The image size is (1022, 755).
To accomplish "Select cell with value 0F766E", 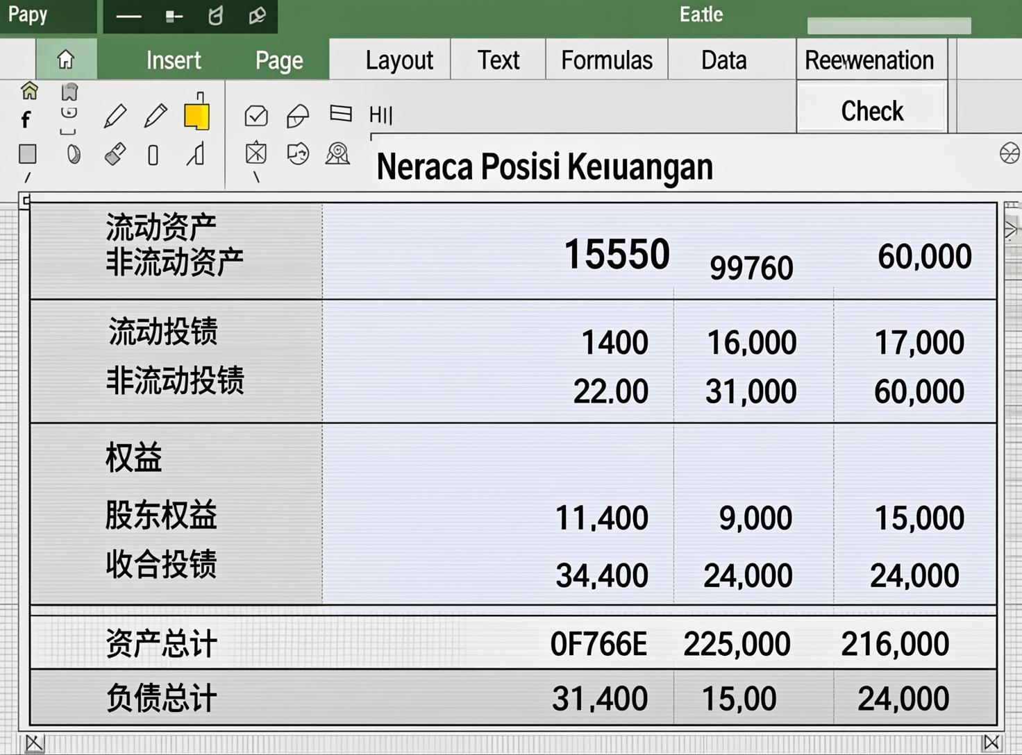I will coord(598,645).
